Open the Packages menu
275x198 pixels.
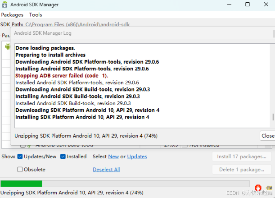[12, 15]
